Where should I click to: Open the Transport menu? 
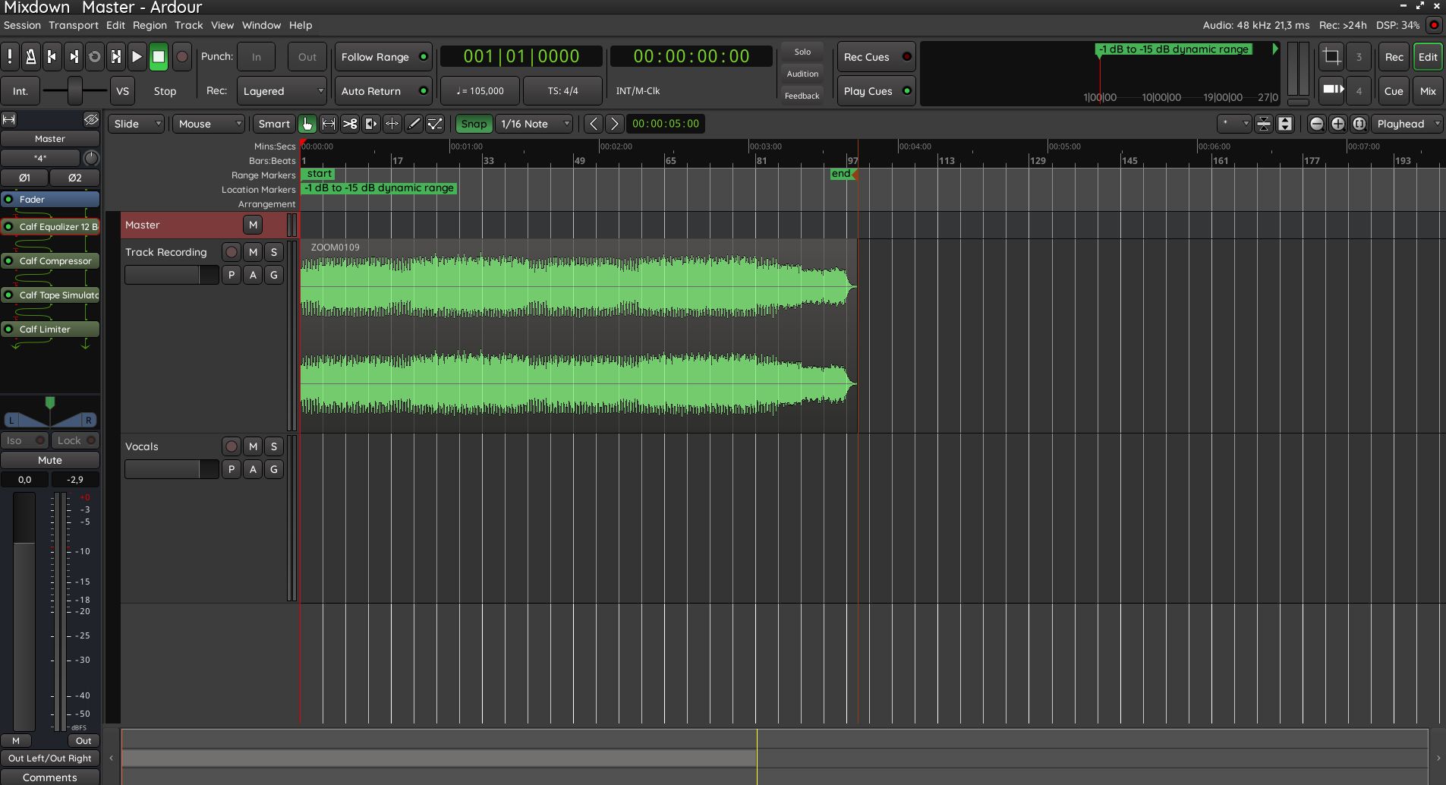point(74,25)
